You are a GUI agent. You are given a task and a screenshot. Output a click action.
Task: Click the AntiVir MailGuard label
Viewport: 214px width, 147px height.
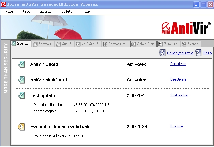(x=49, y=80)
